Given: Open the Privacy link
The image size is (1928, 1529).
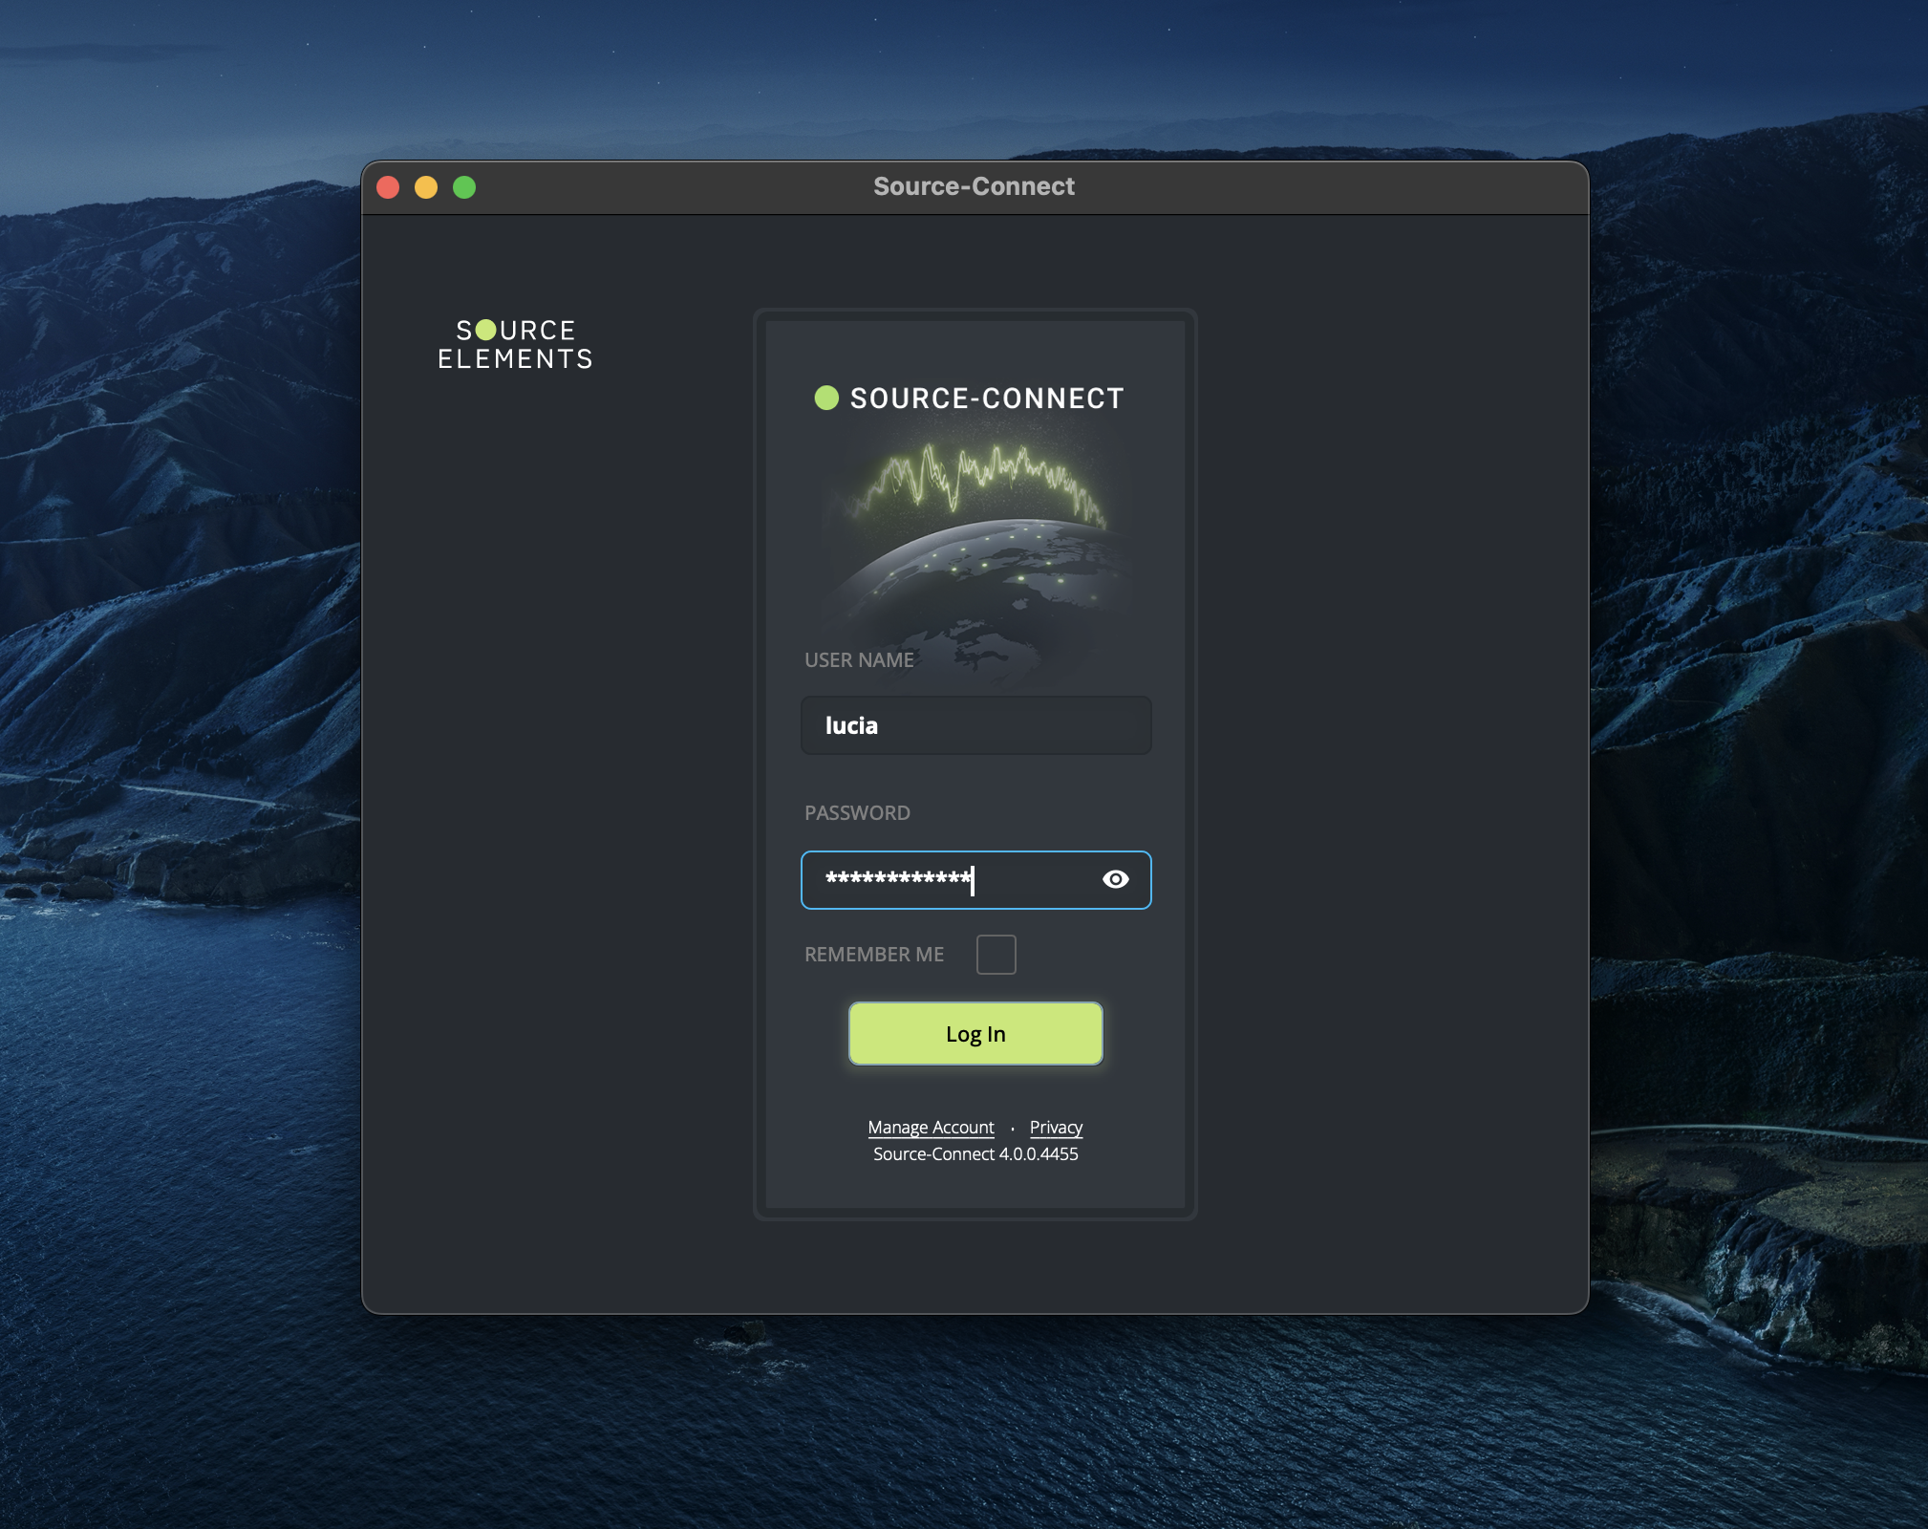Looking at the screenshot, I should (1056, 1128).
